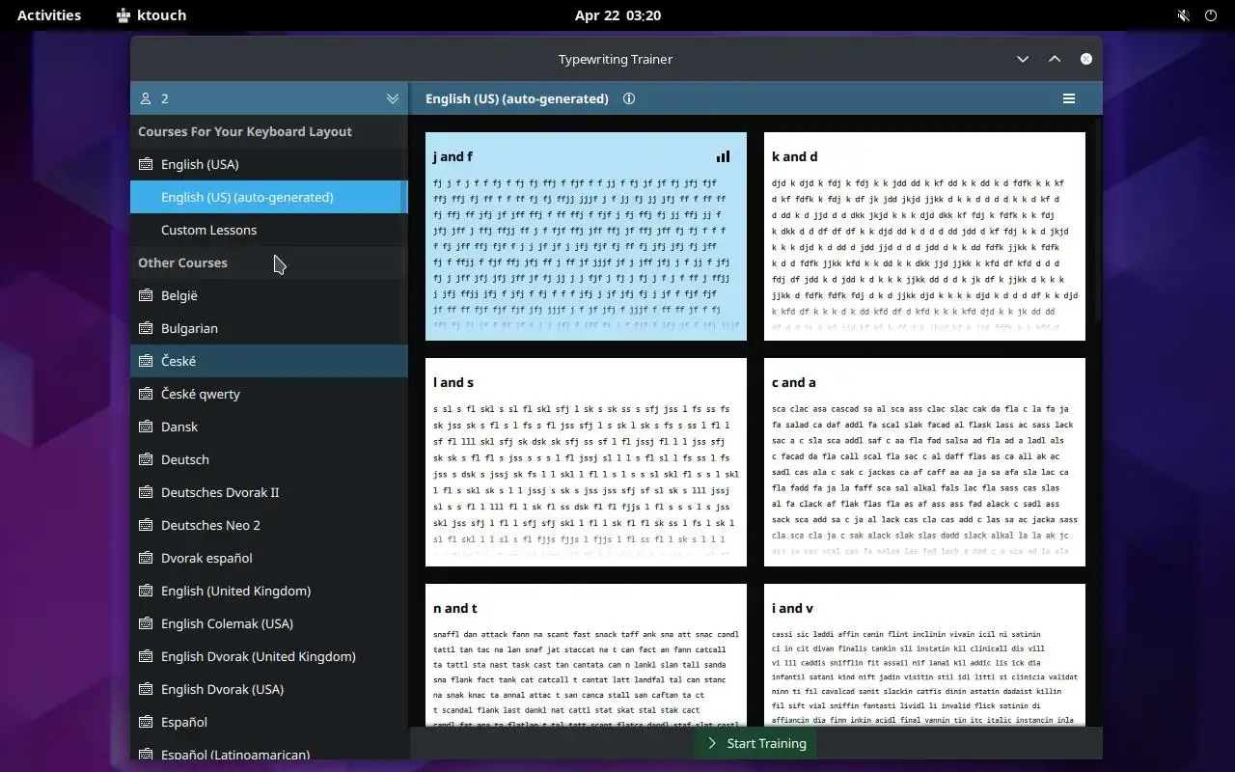Open ktouch app menu in top bar
This screenshot has width=1235, height=772.
[151, 15]
